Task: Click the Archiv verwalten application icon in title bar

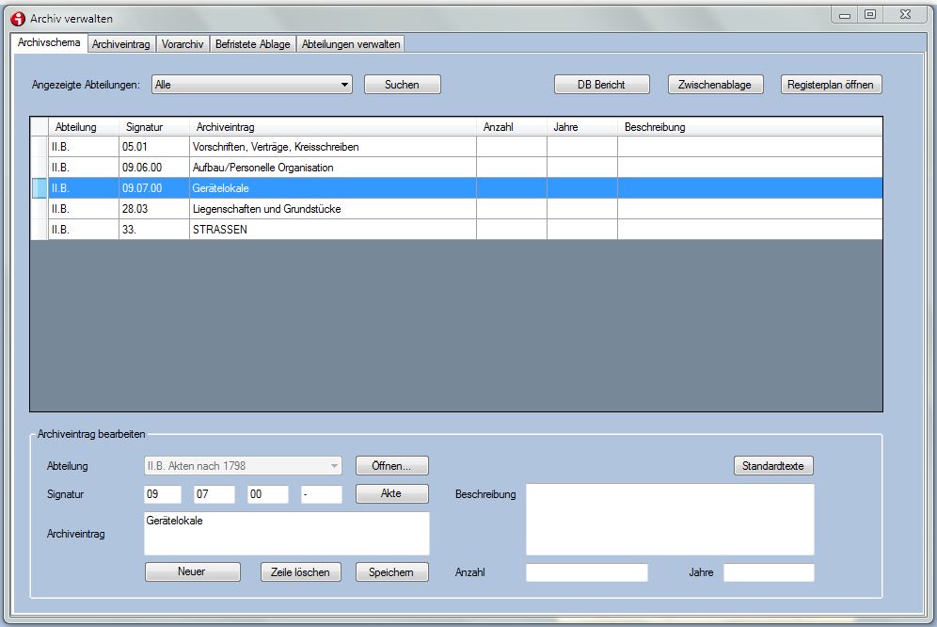Action: click(17, 18)
